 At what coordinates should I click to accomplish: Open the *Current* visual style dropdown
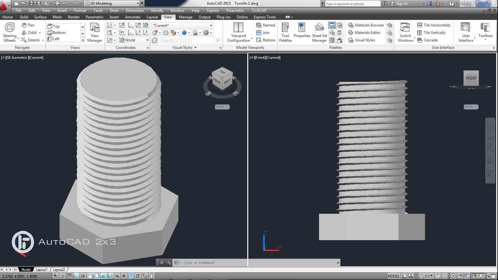(x=182, y=25)
